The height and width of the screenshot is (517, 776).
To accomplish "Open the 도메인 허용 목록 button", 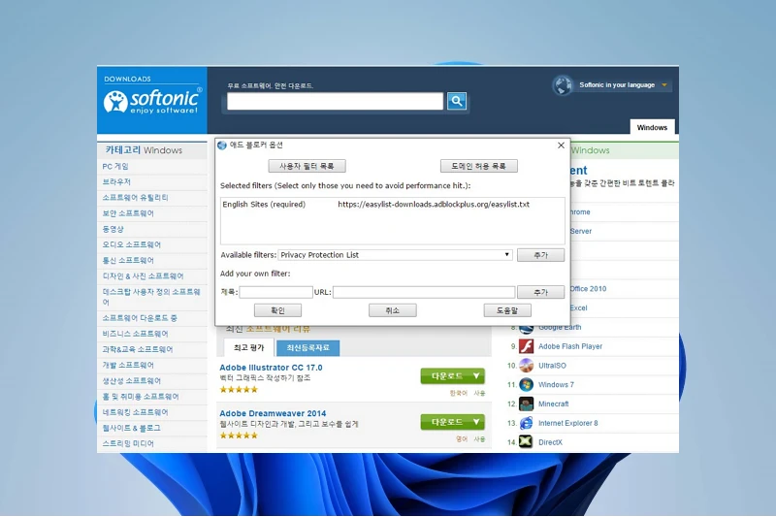I will (478, 166).
